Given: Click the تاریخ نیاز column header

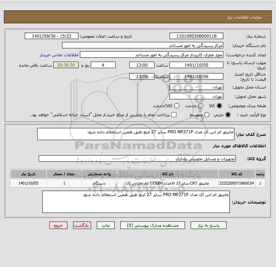Looking at the screenshot, I should [x=28, y=174].
